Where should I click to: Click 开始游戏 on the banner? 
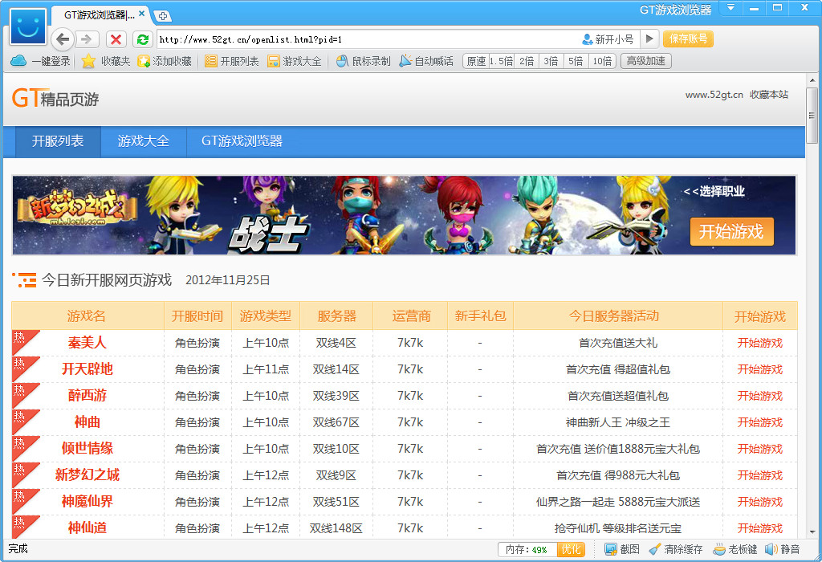(x=731, y=231)
